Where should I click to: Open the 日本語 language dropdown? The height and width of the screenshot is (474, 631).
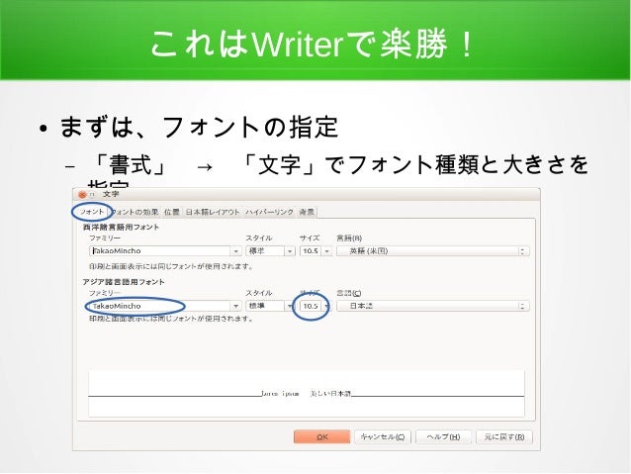[432, 306]
